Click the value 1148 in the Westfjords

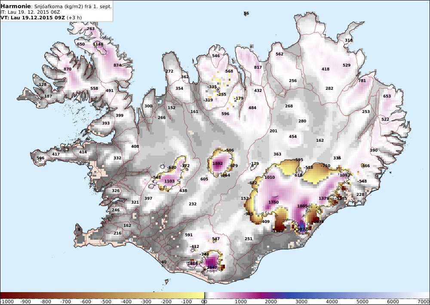98,44
